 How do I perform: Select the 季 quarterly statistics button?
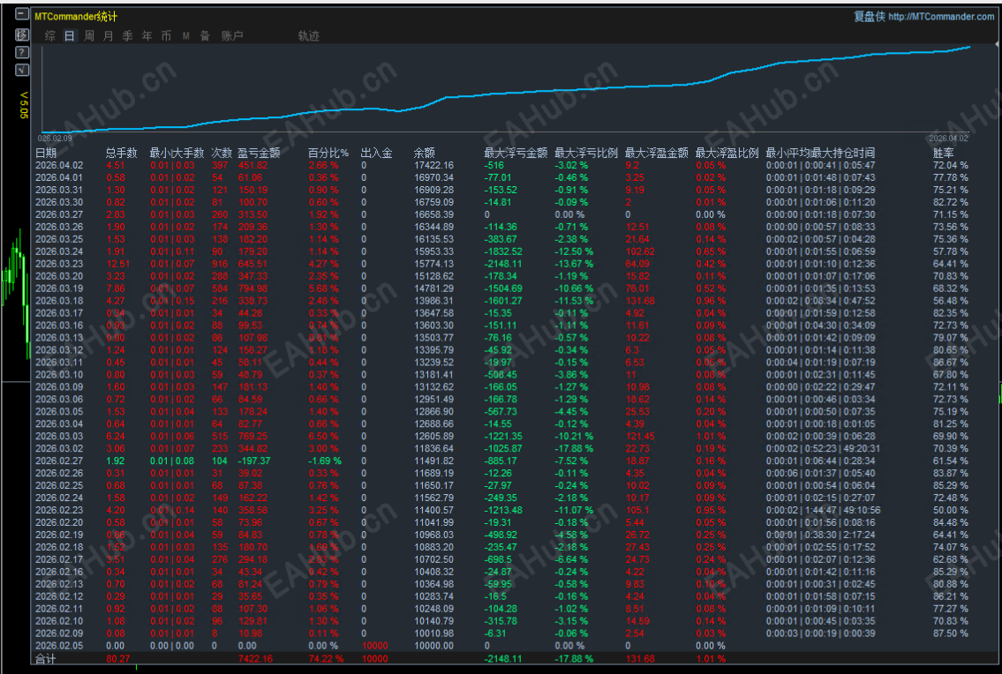(128, 36)
